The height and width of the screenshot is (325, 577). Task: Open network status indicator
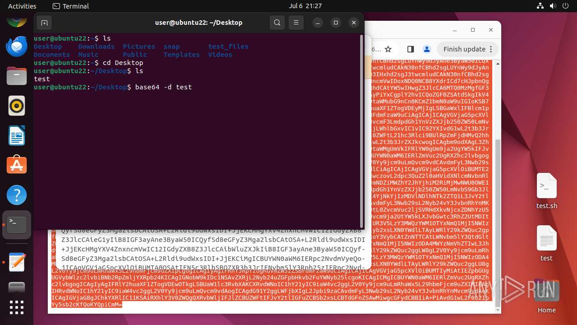click(540, 6)
